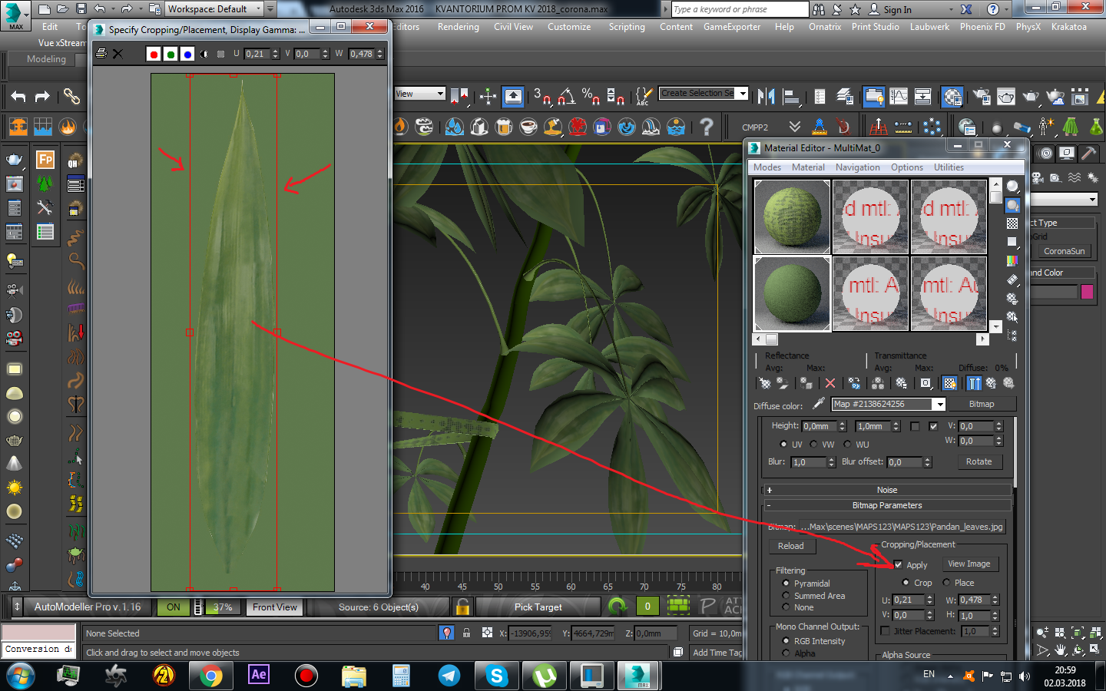Select None filtering option
Screen dimensions: 1106x691
[786, 607]
